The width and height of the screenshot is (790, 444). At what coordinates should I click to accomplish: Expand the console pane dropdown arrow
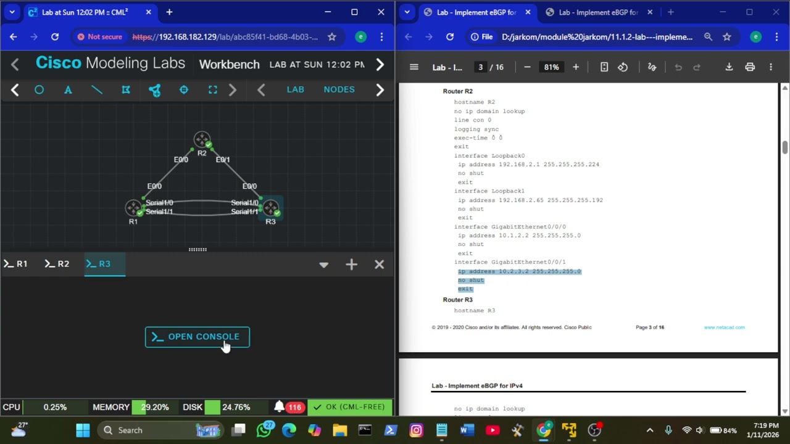tap(323, 265)
